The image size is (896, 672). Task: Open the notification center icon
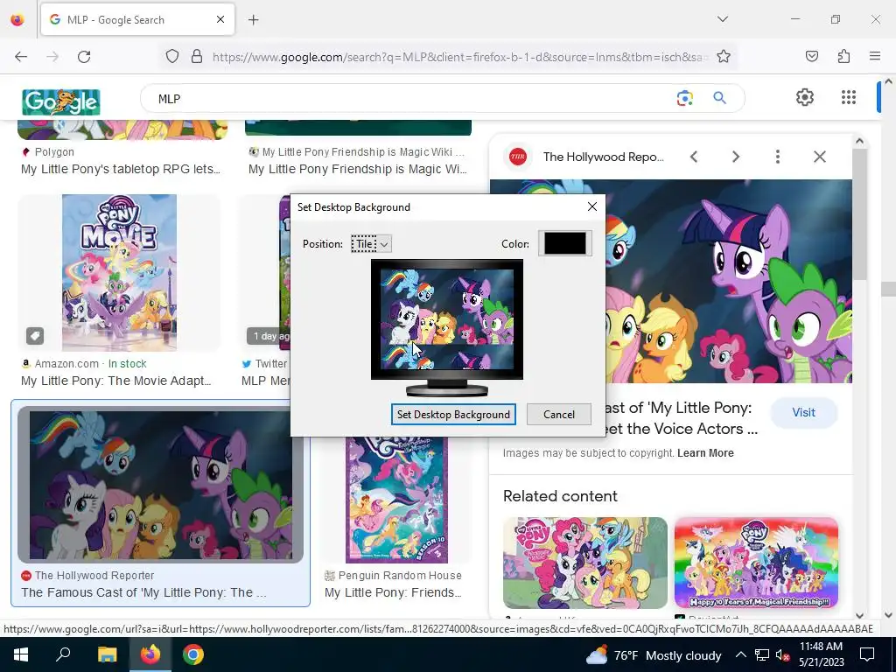click(x=867, y=654)
